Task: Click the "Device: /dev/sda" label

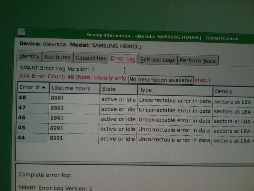Action: coord(43,44)
